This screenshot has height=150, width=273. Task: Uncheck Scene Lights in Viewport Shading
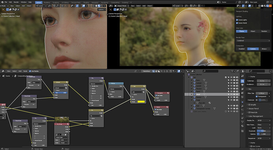coord(237,20)
